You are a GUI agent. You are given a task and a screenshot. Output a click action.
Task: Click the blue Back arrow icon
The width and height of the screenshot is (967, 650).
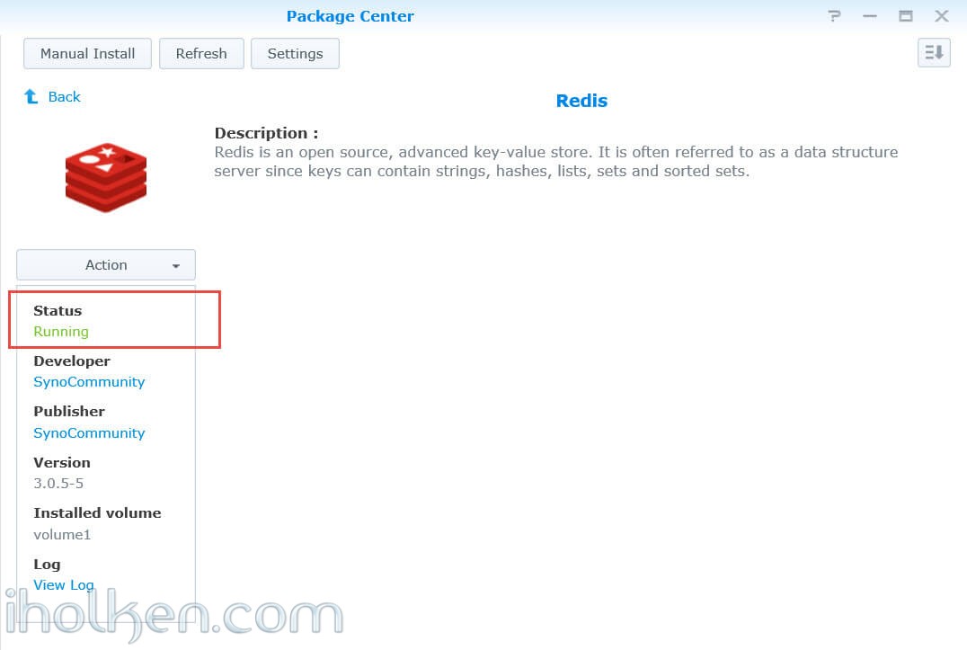(x=31, y=96)
